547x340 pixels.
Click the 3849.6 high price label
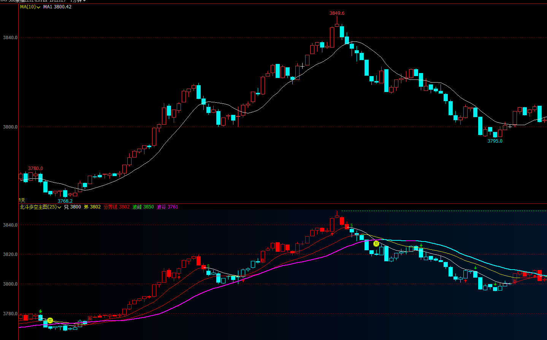[x=337, y=13]
